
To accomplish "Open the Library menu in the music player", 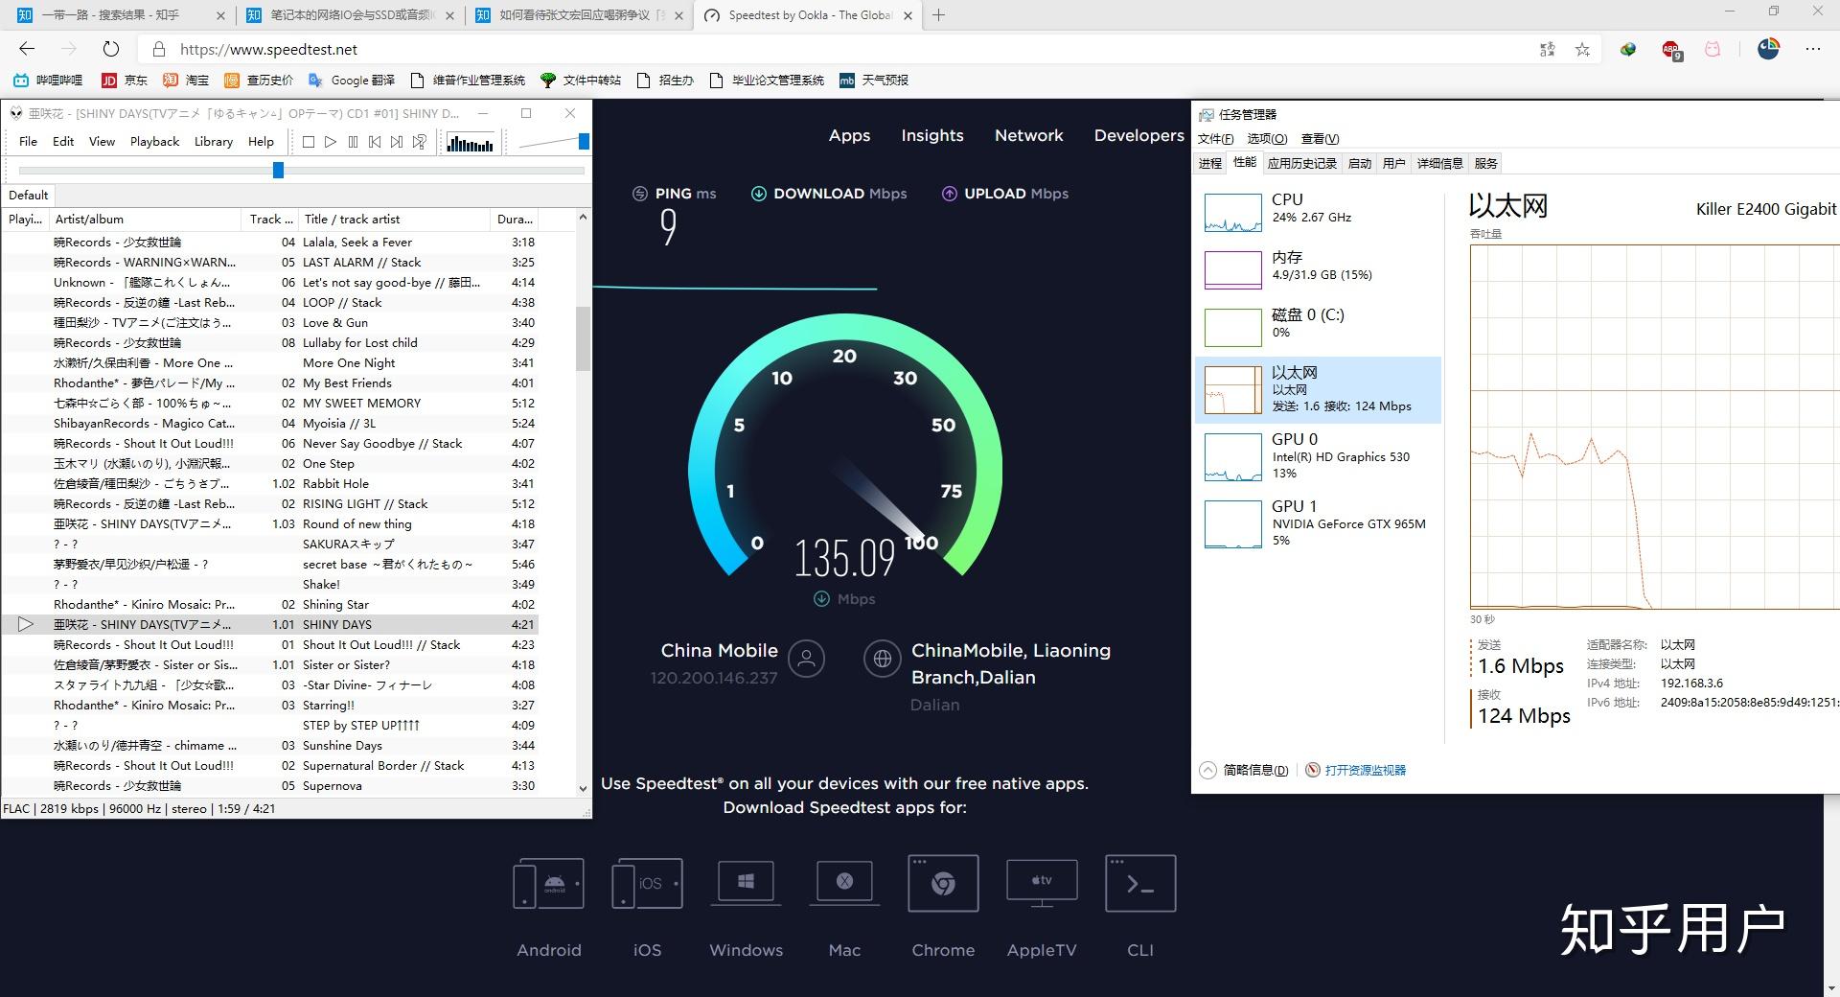I will pos(213,141).
